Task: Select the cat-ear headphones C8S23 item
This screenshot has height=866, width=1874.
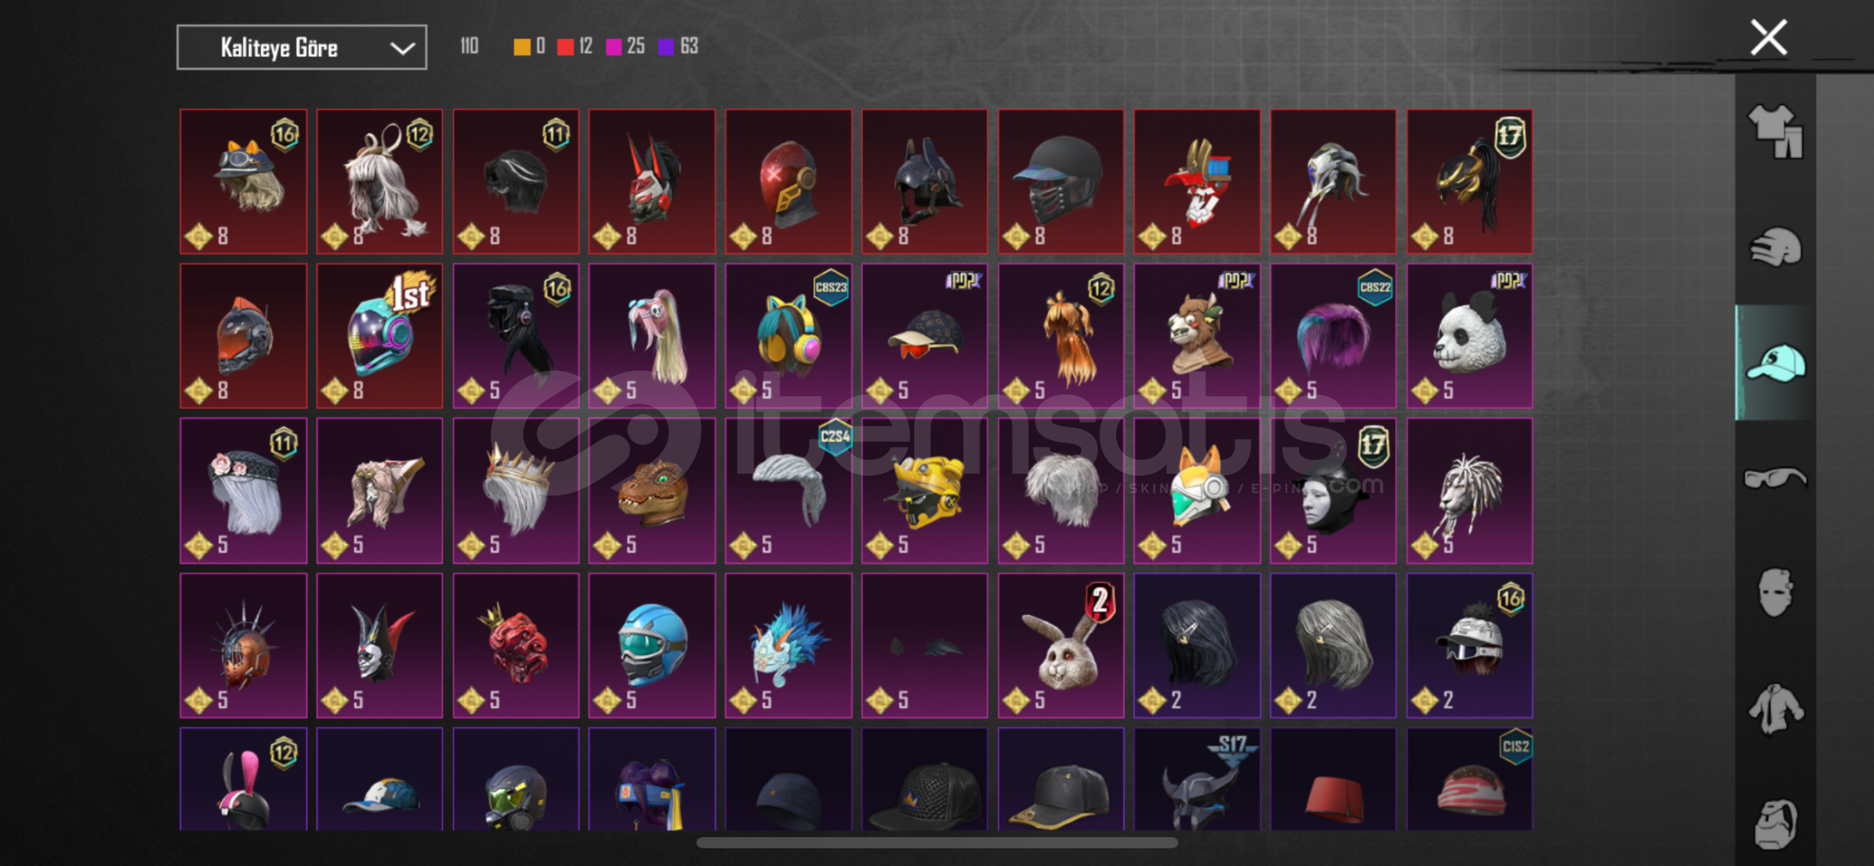Action: tap(788, 336)
